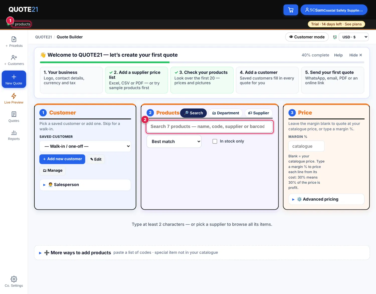Click Add new customer button
The image size is (376, 294).
pyautogui.click(x=62, y=159)
